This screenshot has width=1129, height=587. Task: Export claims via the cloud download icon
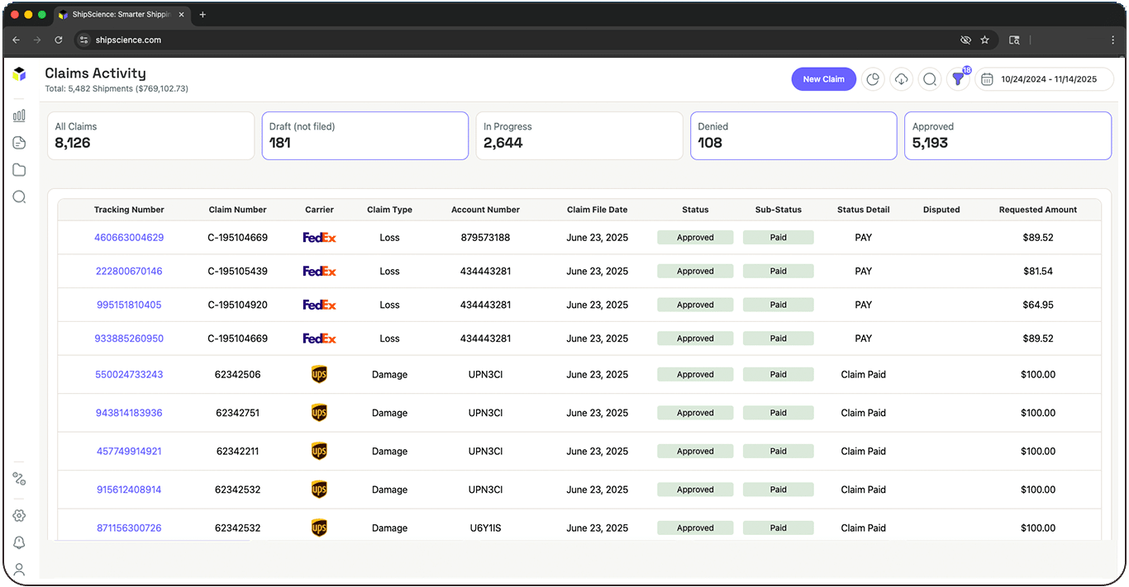click(901, 78)
